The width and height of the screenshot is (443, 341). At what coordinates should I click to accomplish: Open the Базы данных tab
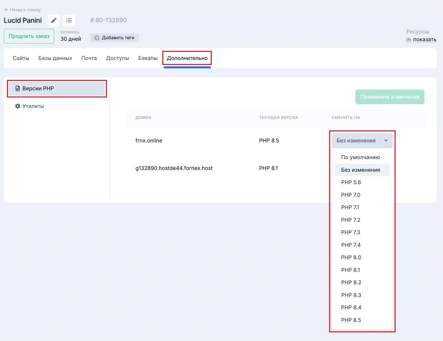click(55, 58)
